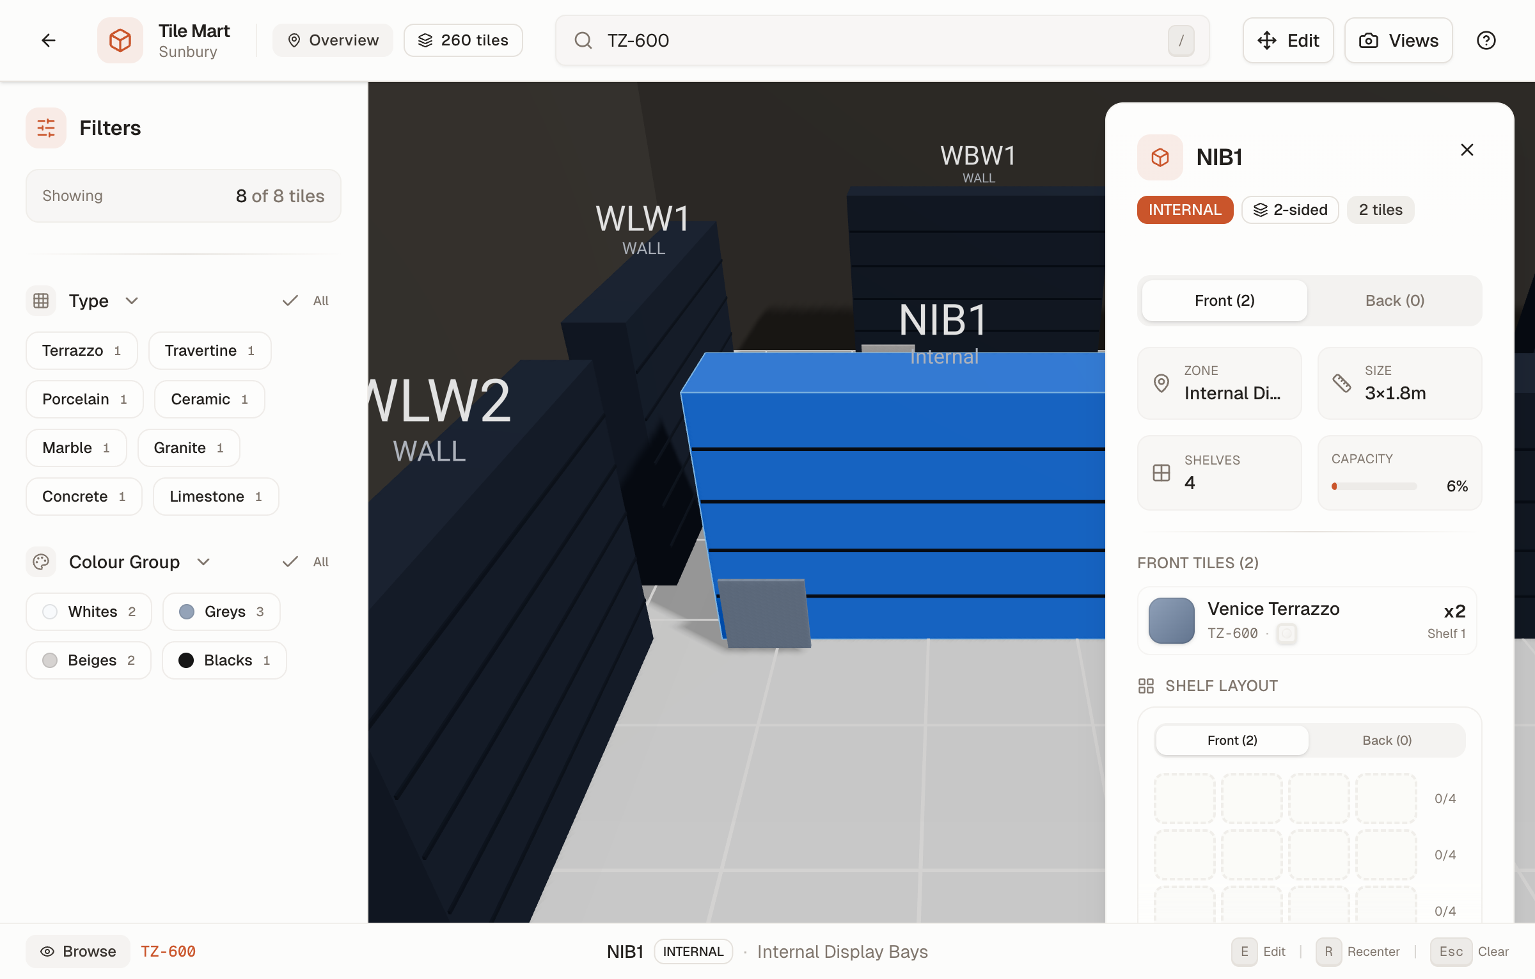
Task: Collapse the Type filter section
Action: [x=132, y=300]
